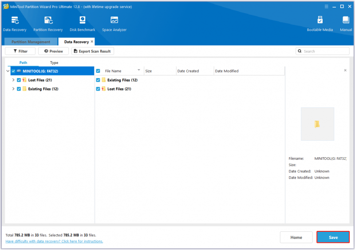Viewport: 355px width, 250px height.
Task: Toggle the File Name select-all checkbox
Action: click(98, 71)
